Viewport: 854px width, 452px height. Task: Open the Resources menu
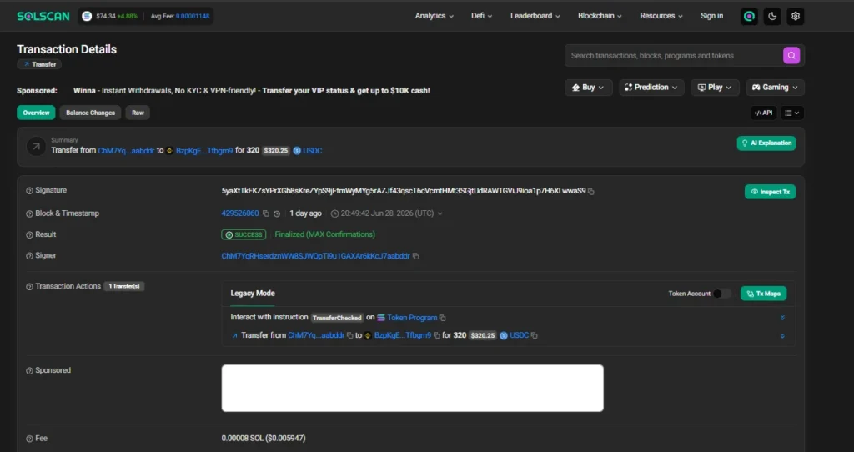click(x=661, y=16)
